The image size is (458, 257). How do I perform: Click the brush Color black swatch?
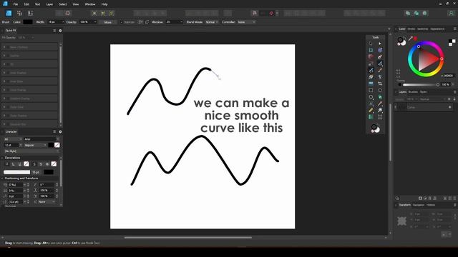[x=28, y=22]
